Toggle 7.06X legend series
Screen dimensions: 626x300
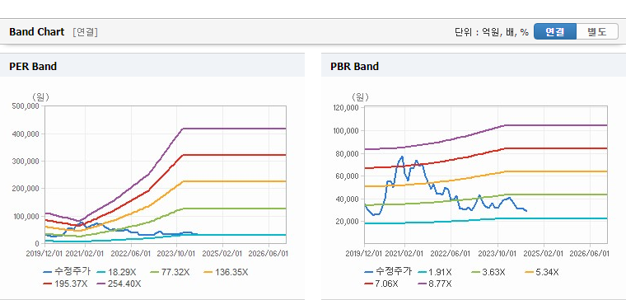(381, 284)
